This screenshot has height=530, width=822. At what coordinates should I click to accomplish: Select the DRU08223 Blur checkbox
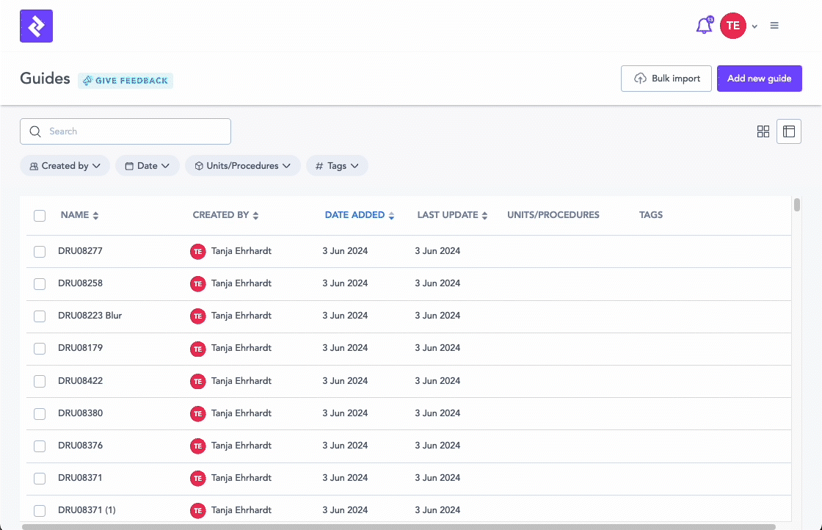40,316
